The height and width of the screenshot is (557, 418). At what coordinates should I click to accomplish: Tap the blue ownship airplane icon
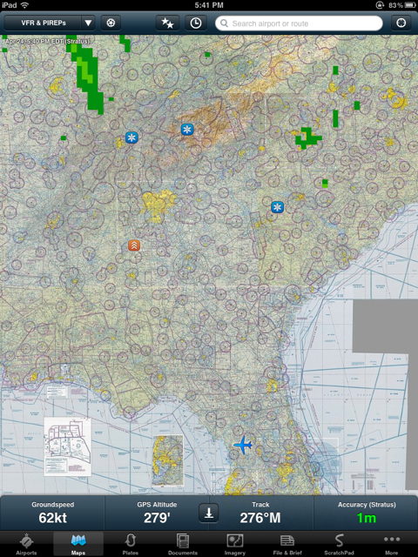(x=243, y=445)
